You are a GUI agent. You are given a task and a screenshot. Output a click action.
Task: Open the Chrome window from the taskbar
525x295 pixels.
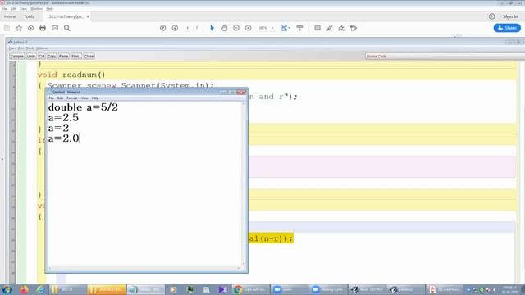251,289
